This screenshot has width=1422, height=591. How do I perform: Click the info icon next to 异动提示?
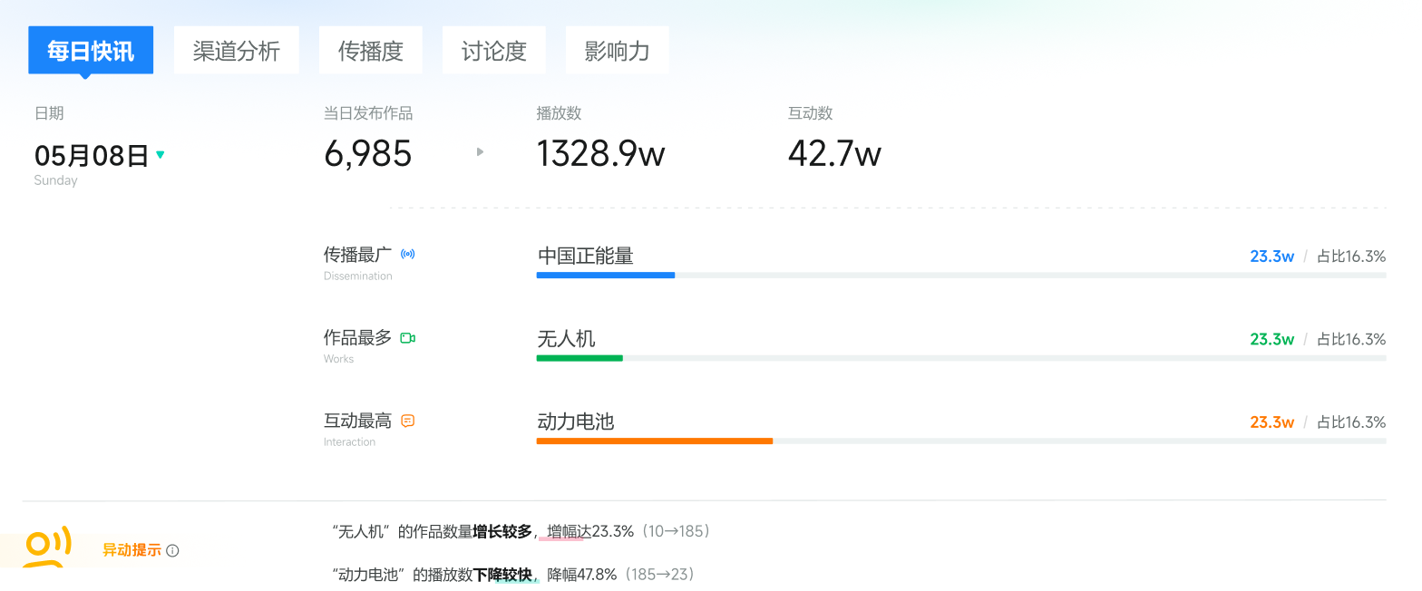pyautogui.click(x=173, y=550)
